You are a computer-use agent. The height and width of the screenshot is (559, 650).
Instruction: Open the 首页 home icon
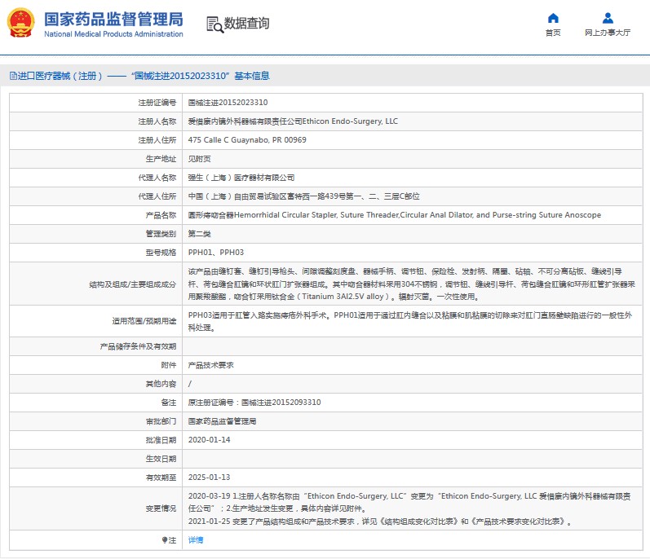553,18
